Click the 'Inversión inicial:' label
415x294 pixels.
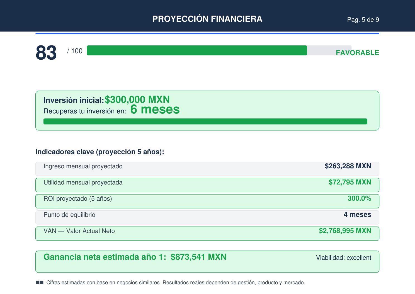coord(74,100)
